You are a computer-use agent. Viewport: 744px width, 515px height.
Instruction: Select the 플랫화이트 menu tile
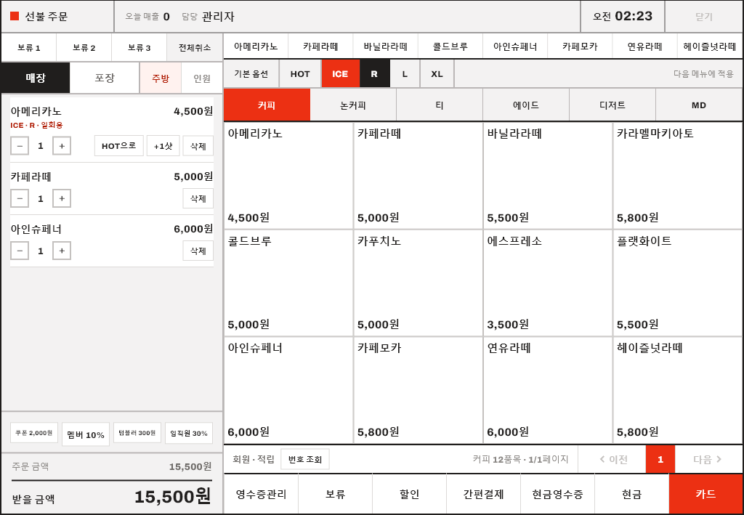coord(678,283)
